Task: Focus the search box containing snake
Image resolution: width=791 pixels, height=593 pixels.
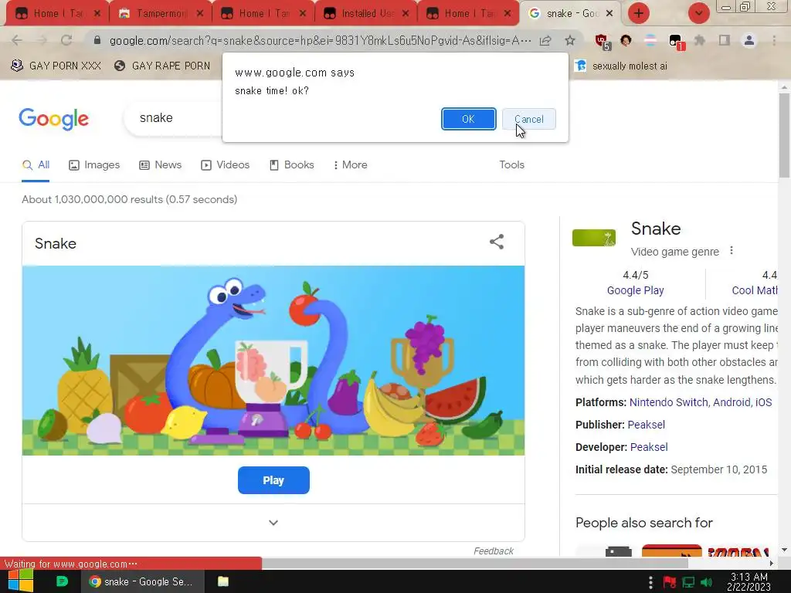Action: click(x=173, y=118)
